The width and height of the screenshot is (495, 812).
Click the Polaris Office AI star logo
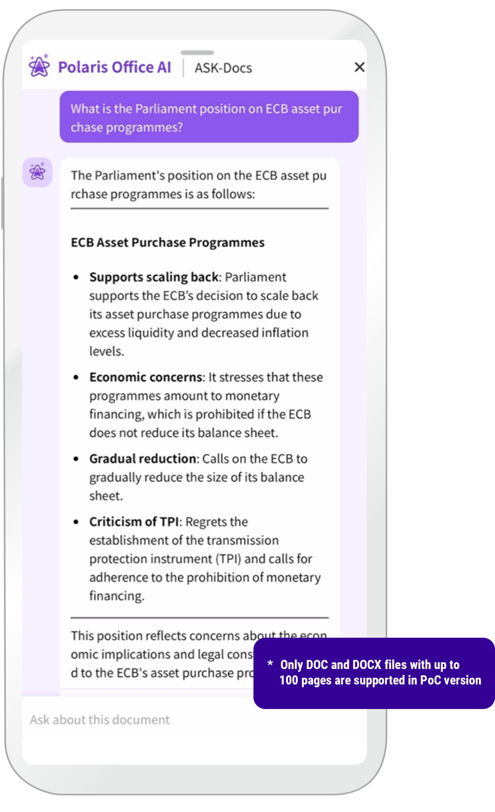39,66
